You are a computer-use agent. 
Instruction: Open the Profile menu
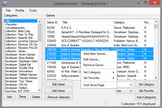pos(20,11)
